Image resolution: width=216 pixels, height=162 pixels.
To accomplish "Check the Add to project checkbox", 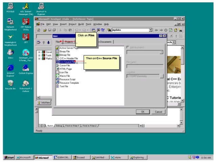I will [128, 47].
